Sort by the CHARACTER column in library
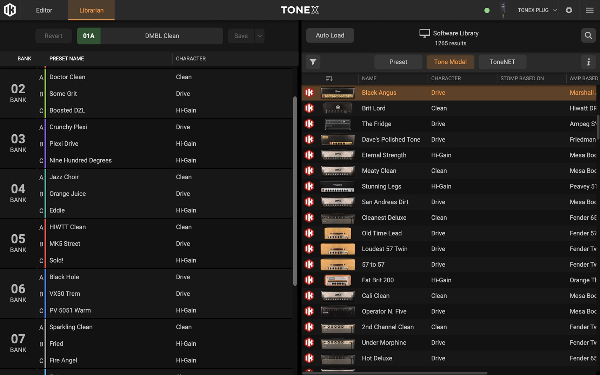The image size is (600, 375). (x=446, y=79)
